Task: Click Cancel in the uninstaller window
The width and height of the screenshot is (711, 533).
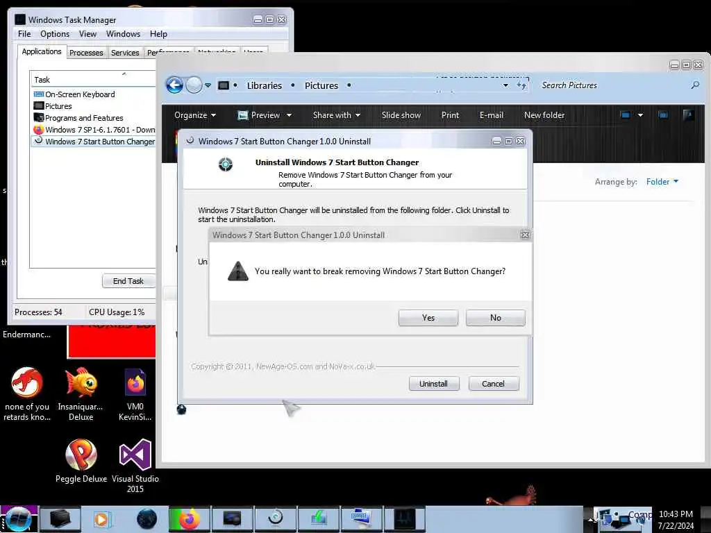Action: 494,383
